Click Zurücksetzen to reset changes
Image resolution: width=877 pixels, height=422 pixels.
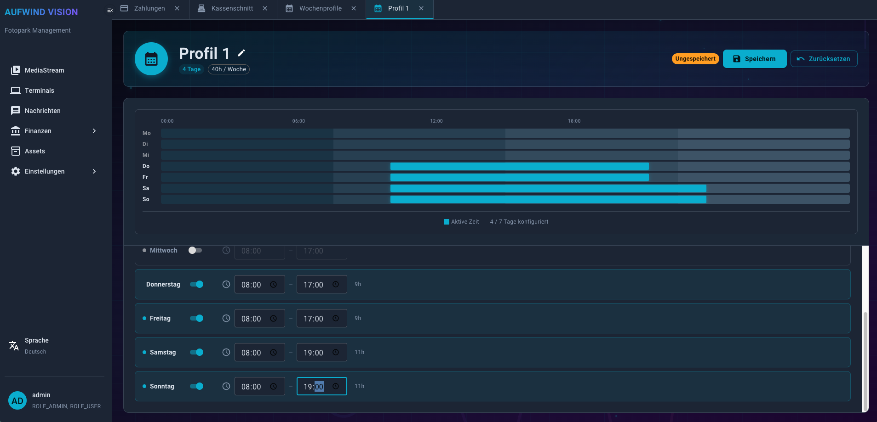(824, 59)
